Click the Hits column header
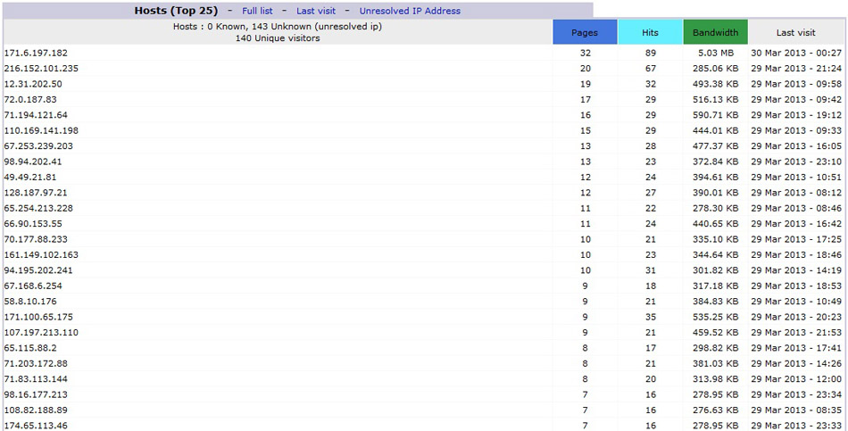 pyautogui.click(x=650, y=32)
